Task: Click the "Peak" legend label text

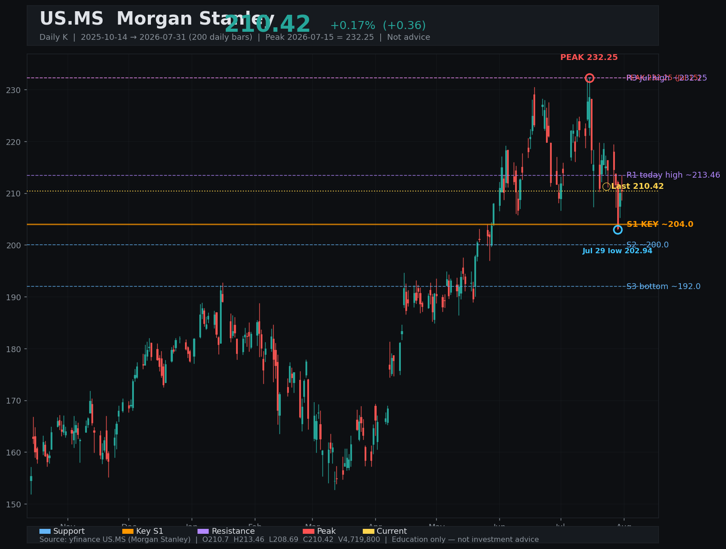Action: coord(326,532)
